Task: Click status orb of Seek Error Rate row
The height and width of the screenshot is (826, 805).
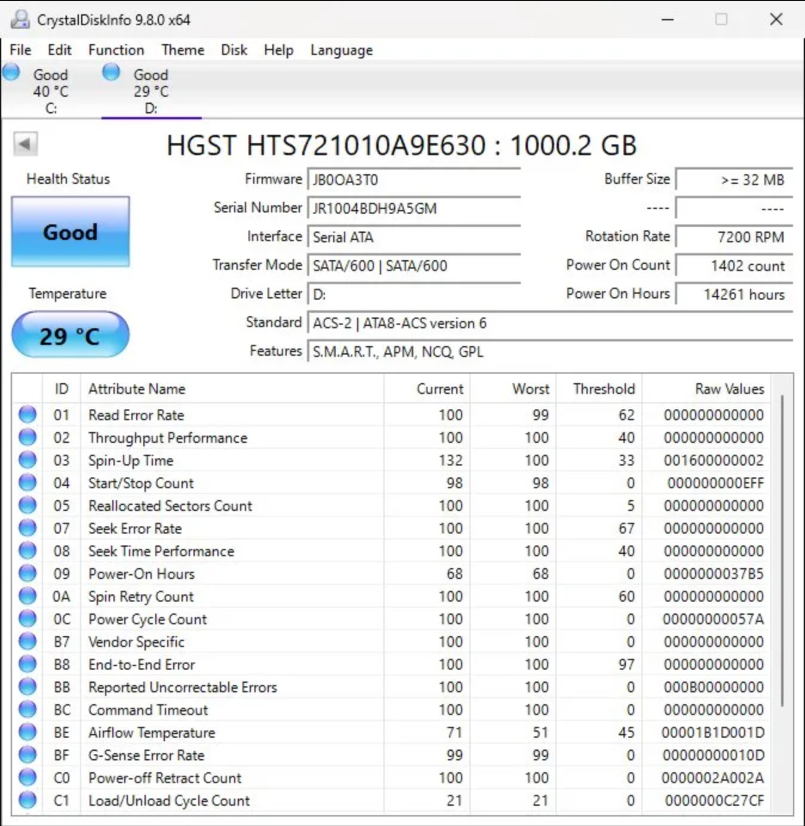Action: [x=27, y=528]
